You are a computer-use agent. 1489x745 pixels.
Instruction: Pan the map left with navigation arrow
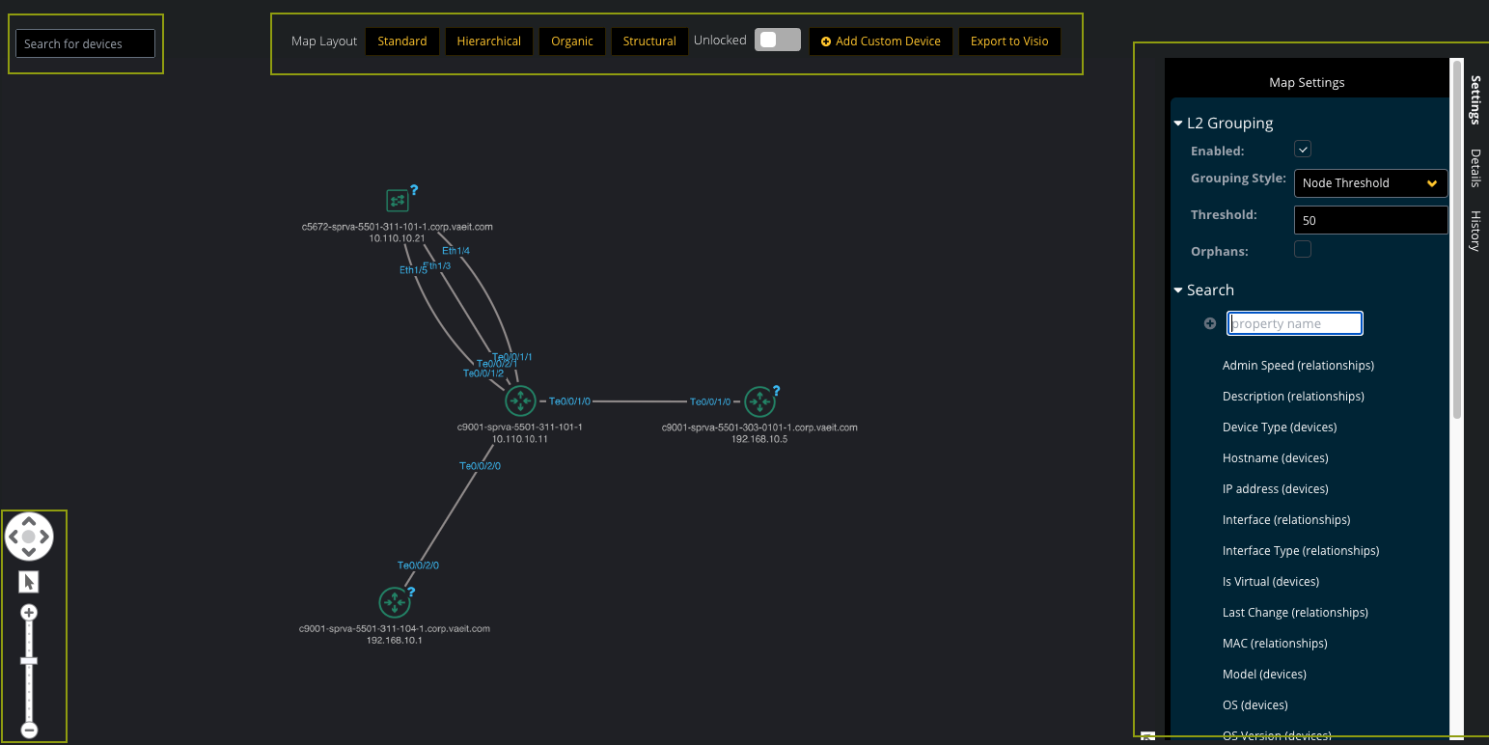coord(14,537)
